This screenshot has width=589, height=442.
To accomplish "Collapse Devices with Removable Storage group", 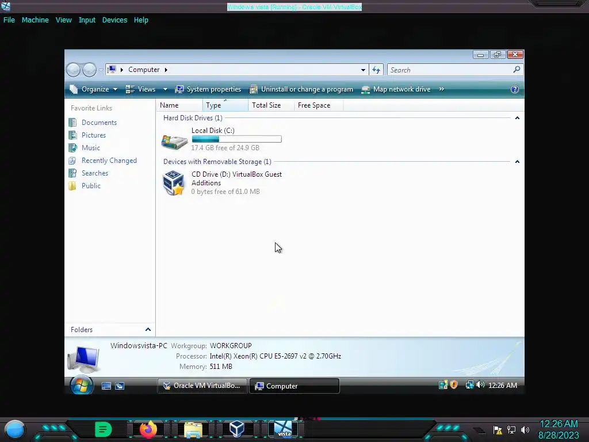I will tap(517, 162).
